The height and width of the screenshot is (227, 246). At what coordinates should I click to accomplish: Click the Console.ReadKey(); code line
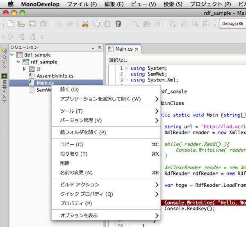189,209
